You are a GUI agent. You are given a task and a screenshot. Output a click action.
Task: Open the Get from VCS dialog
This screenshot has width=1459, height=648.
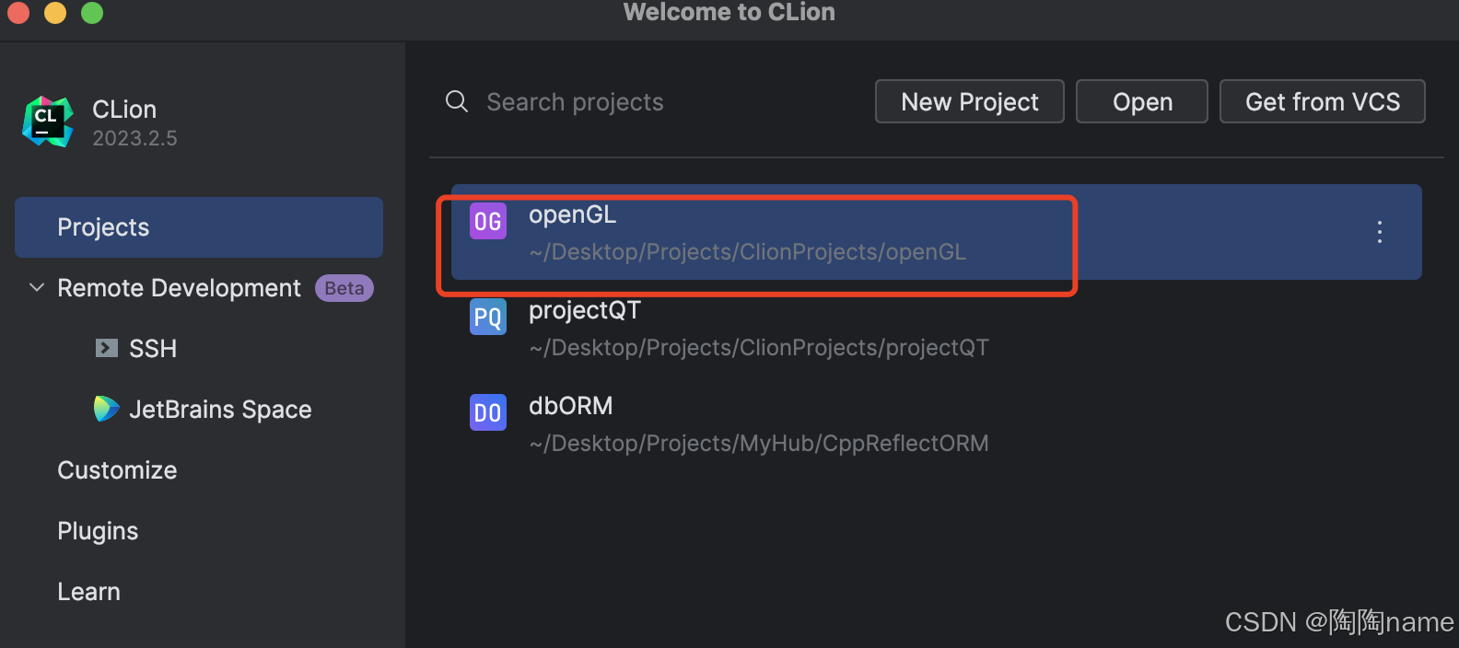click(1322, 101)
